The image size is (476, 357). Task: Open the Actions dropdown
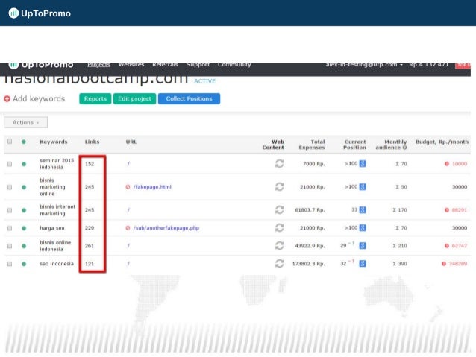[26, 122]
